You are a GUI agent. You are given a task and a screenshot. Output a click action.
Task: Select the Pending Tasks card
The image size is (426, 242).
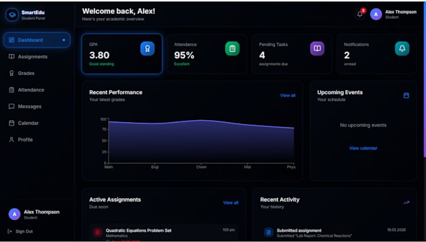(x=291, y=54)
